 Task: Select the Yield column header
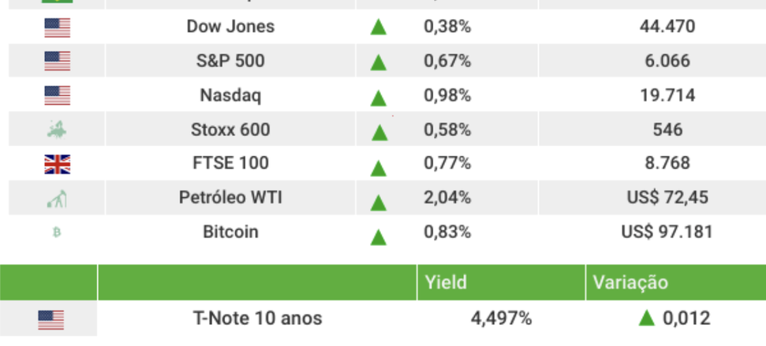click(446, 282)
